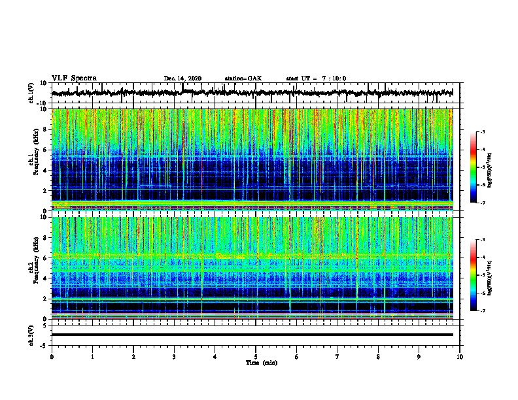Click the x-axis tick label "6"
This screenshot has width=518, height=400.
tap(297, 357)
